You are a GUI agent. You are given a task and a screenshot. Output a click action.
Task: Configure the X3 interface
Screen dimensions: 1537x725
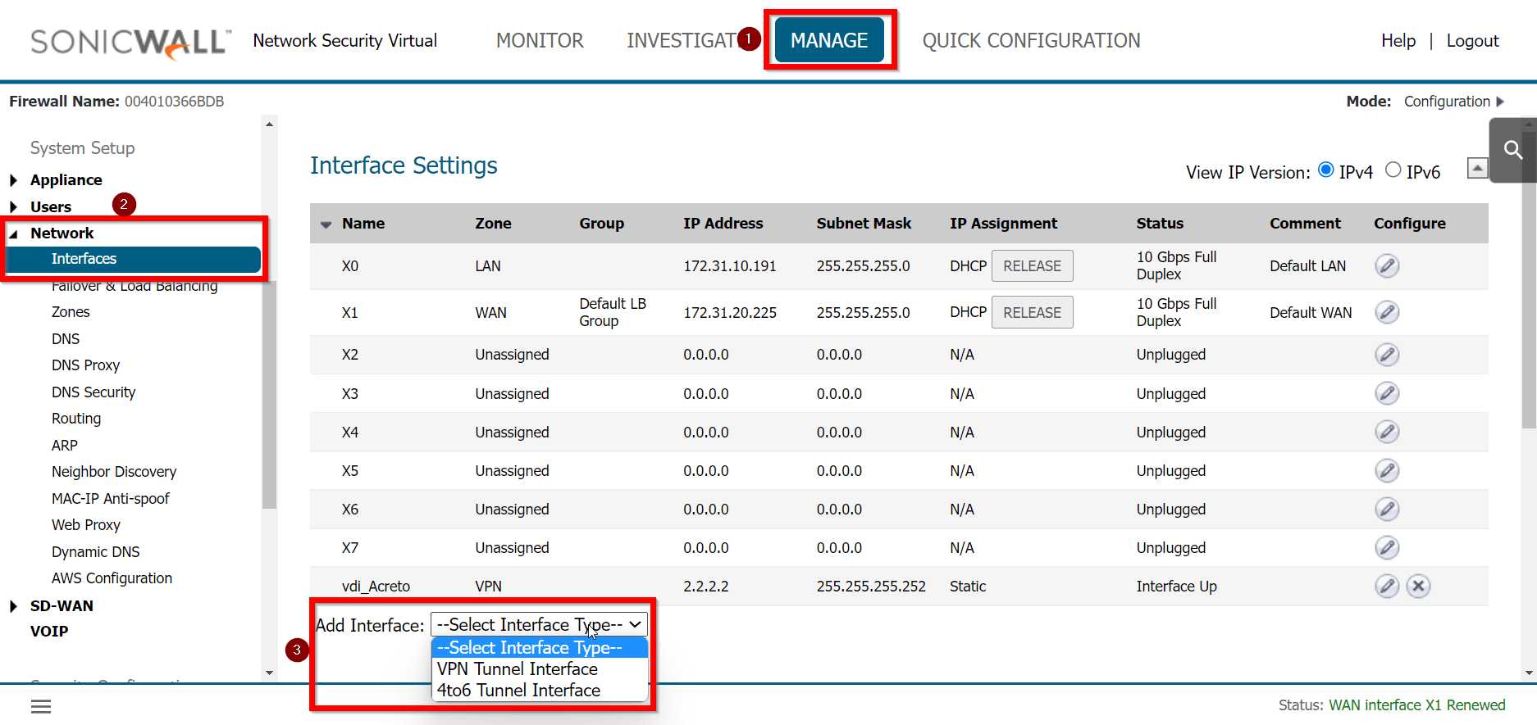1387,393
